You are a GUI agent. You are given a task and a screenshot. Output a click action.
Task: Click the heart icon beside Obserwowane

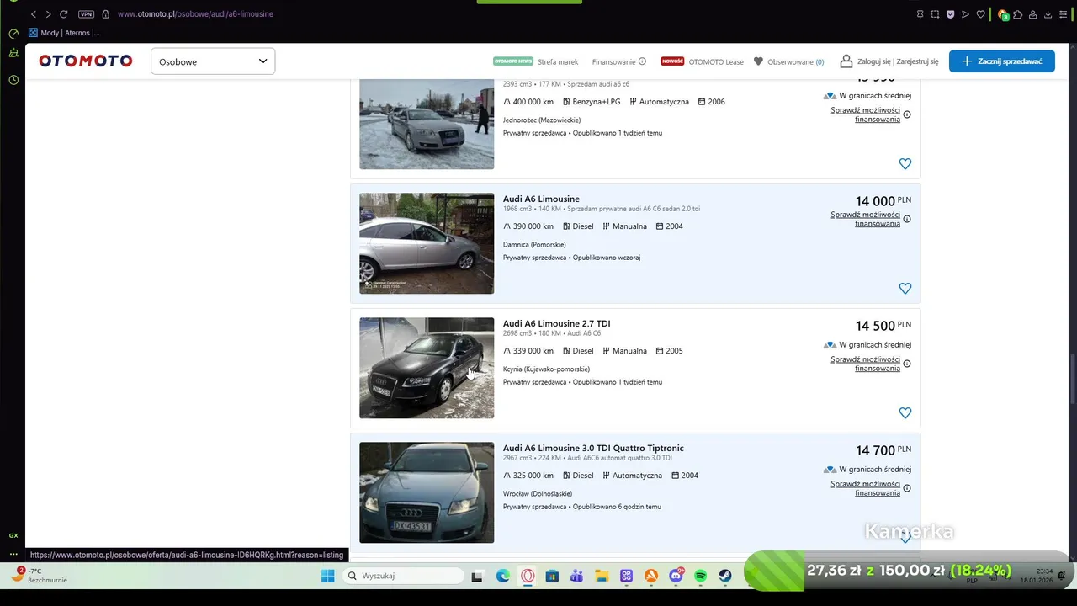tap(758, 61)
